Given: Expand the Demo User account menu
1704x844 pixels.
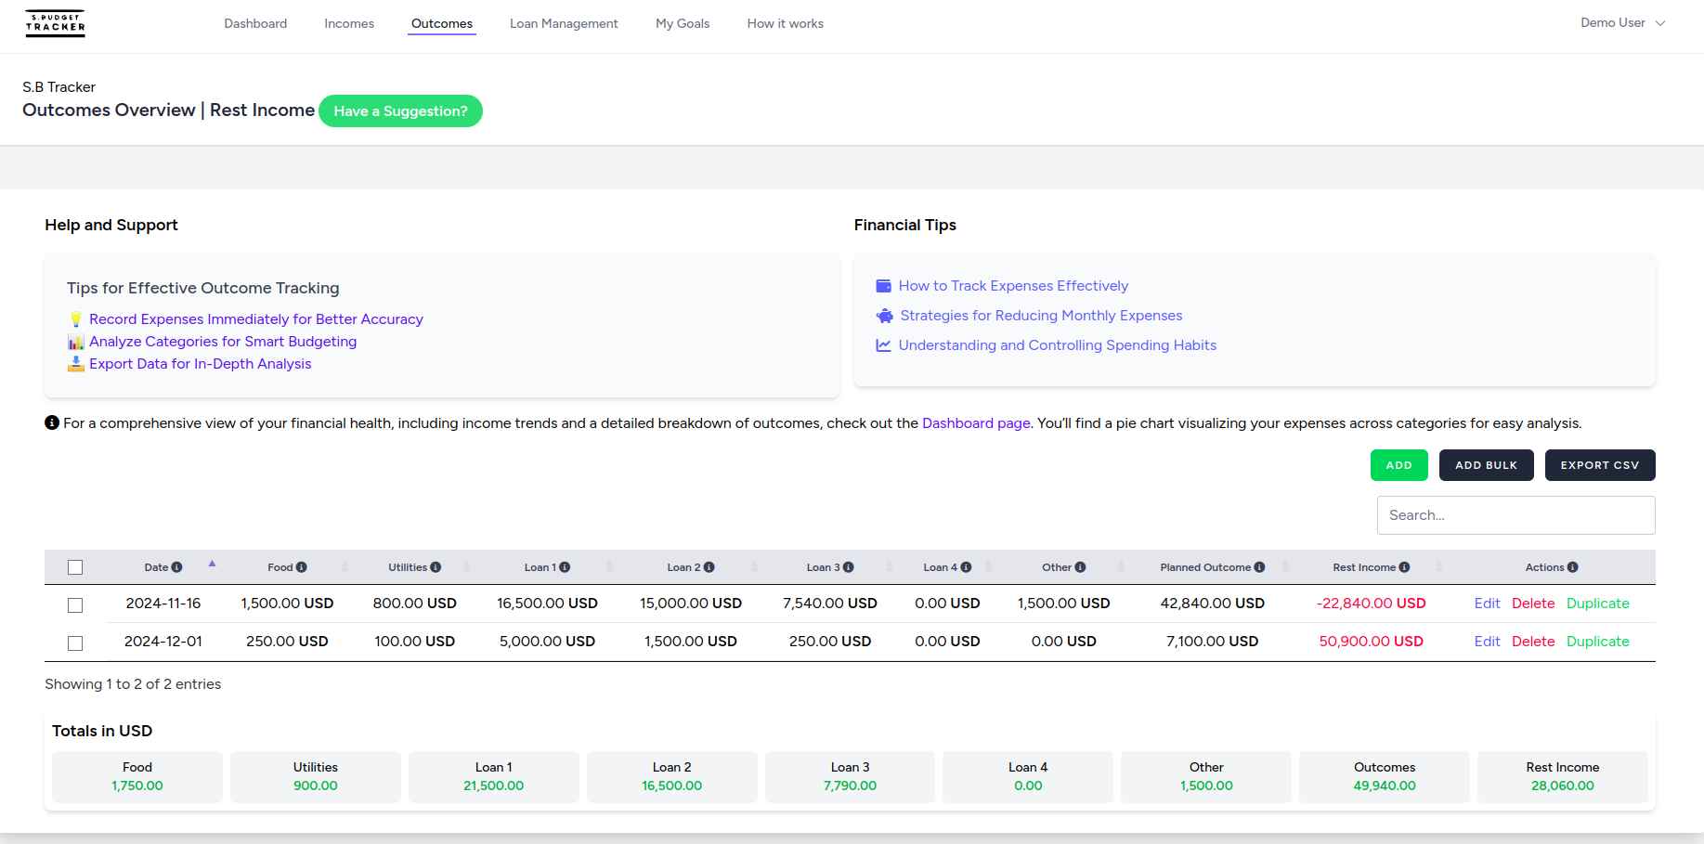Looking at the screenshot, I should pos(1622,23).
